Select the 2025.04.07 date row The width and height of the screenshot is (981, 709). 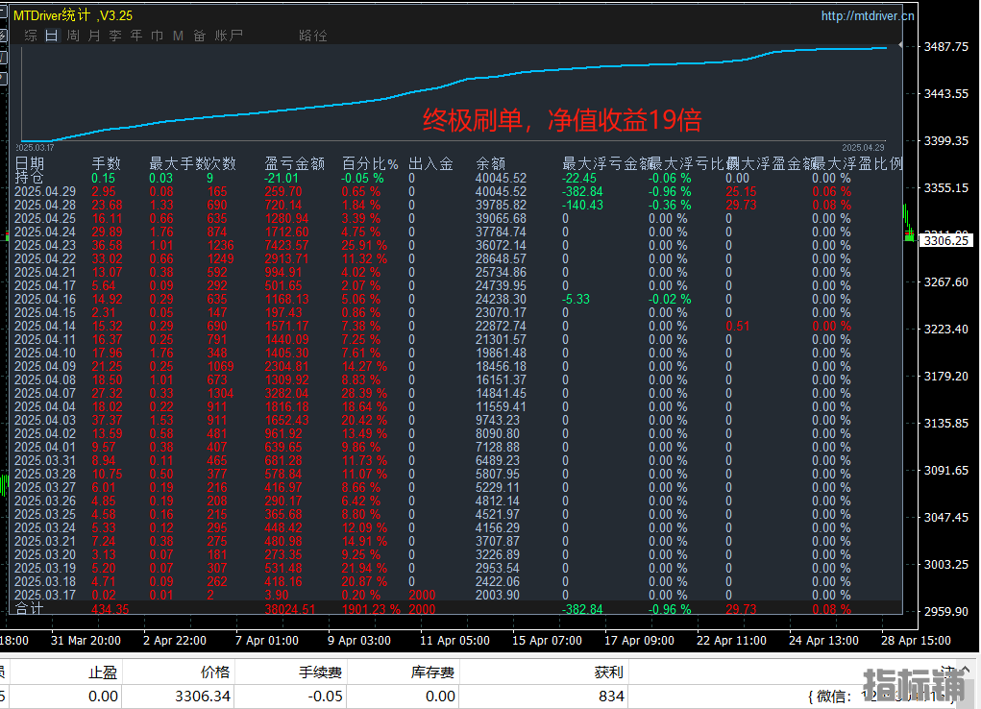45,393
